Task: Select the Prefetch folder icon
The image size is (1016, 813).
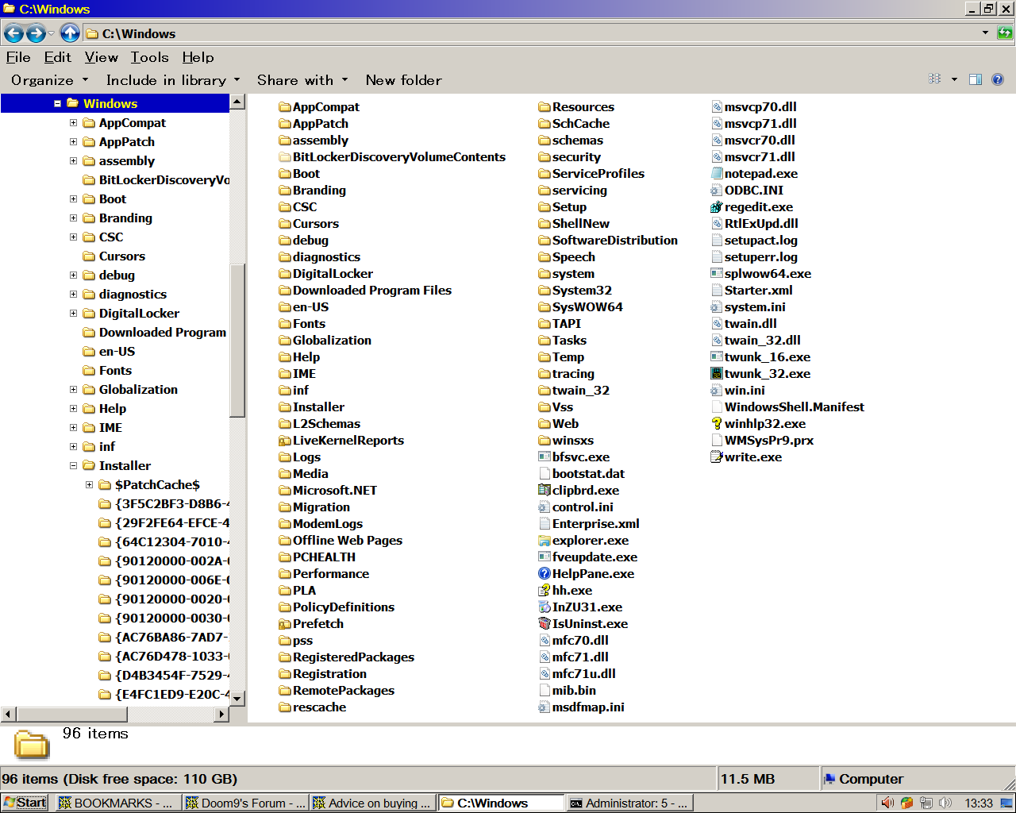Action: click(285, 624)
